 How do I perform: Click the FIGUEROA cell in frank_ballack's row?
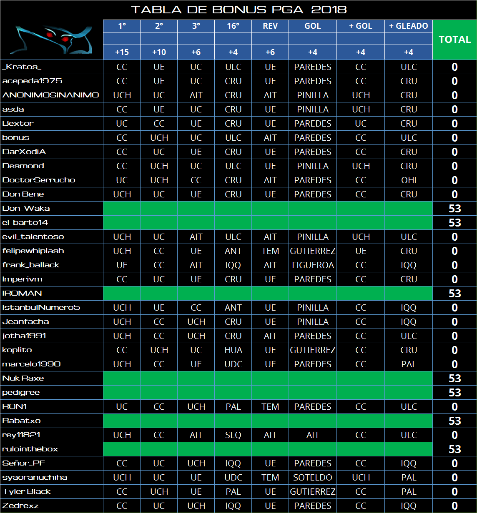pyautogui.click(x=313, y=265)
